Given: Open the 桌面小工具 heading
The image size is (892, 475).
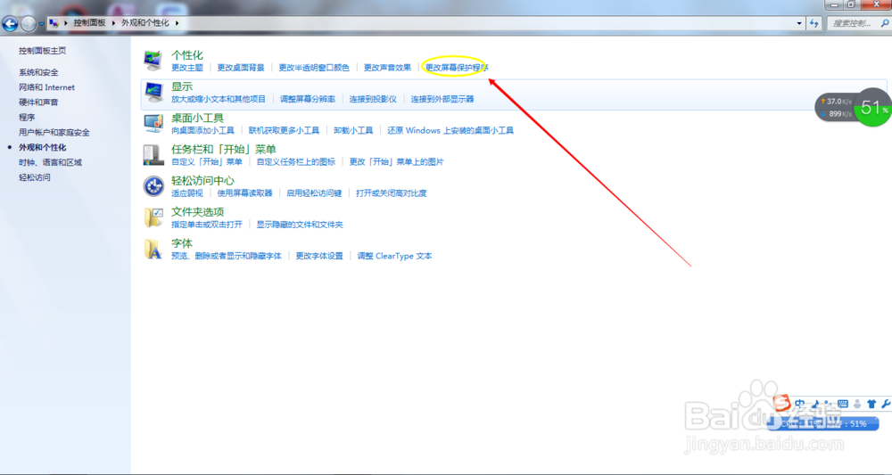Looking at the screenshot, I should [x=197, y=119].
